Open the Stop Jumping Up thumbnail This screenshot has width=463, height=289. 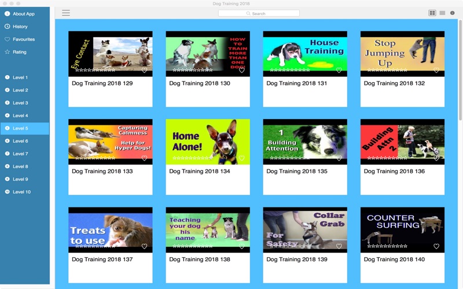402,54
